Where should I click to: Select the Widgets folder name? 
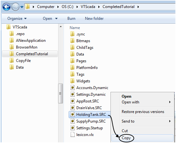coord(83,81)
